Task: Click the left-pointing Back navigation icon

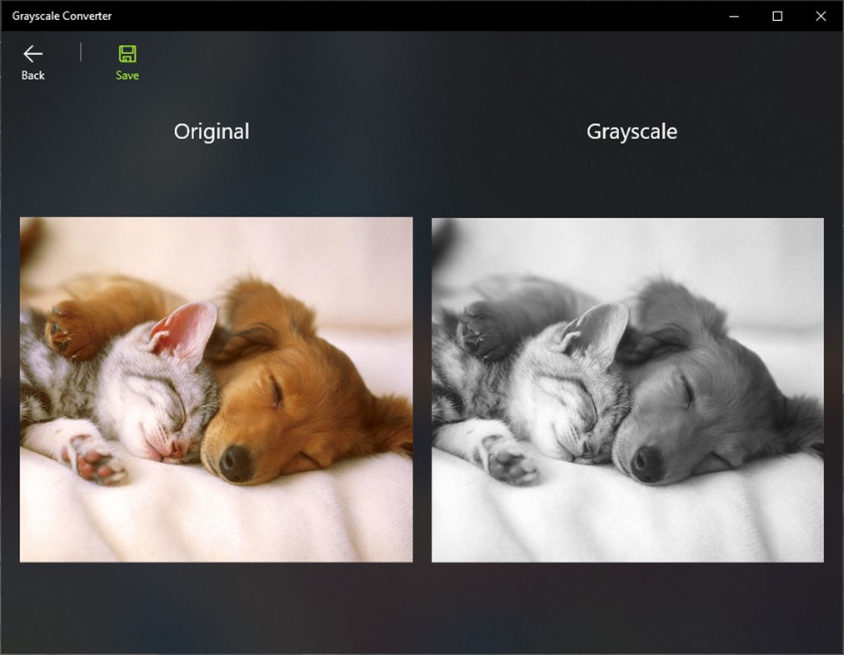Action: point(33,53)
